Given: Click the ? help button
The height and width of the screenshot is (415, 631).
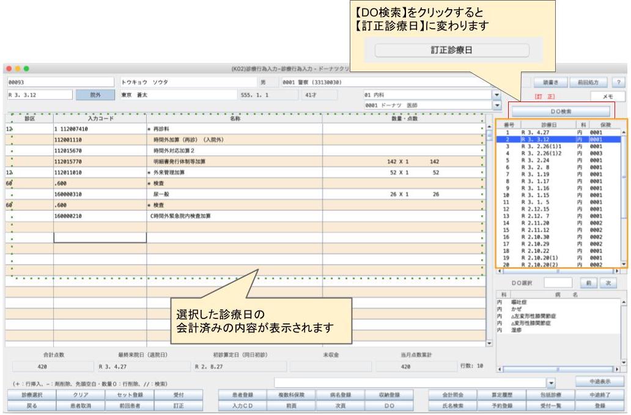Looking at the screenshot, I should (619, 82).
